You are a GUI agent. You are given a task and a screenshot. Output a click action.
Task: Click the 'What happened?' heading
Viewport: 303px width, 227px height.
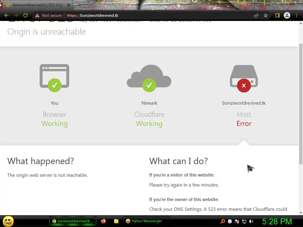[41, 161]
